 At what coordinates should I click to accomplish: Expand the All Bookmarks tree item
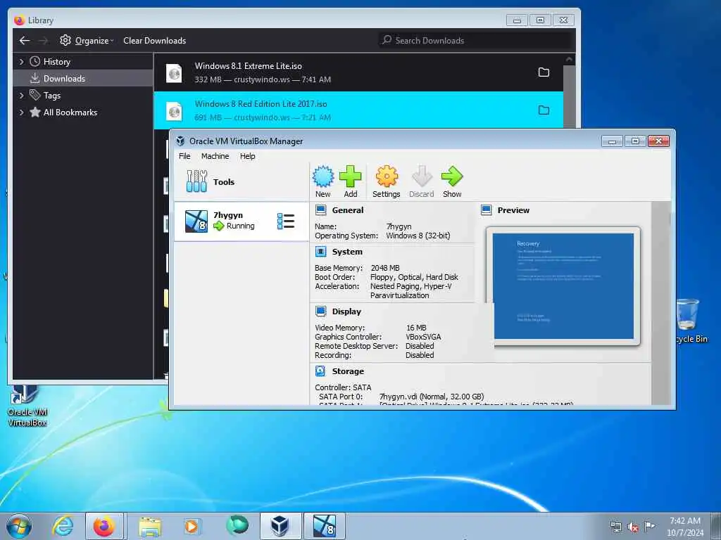tap(21, 112)
